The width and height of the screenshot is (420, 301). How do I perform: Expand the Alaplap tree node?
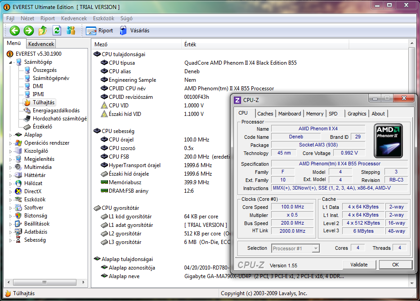point(10,135)
